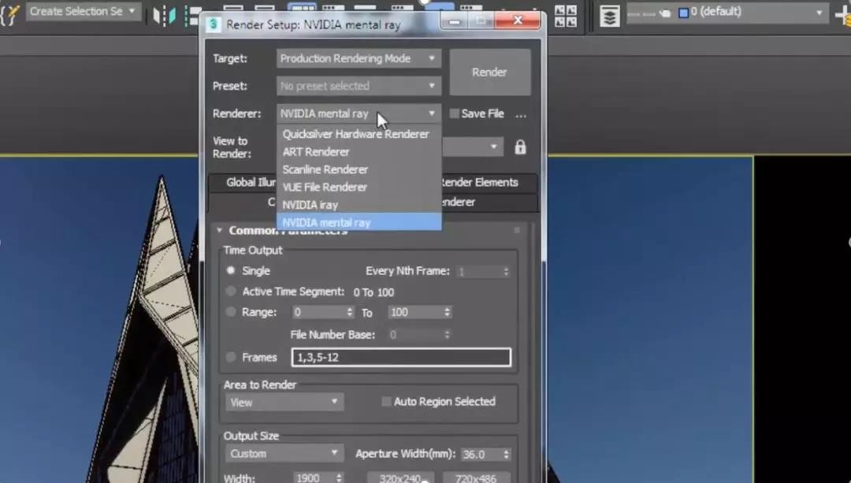Screen dimensions: 851x483
Task: Choose ART Renderer from the list
Action: point(359,152)
